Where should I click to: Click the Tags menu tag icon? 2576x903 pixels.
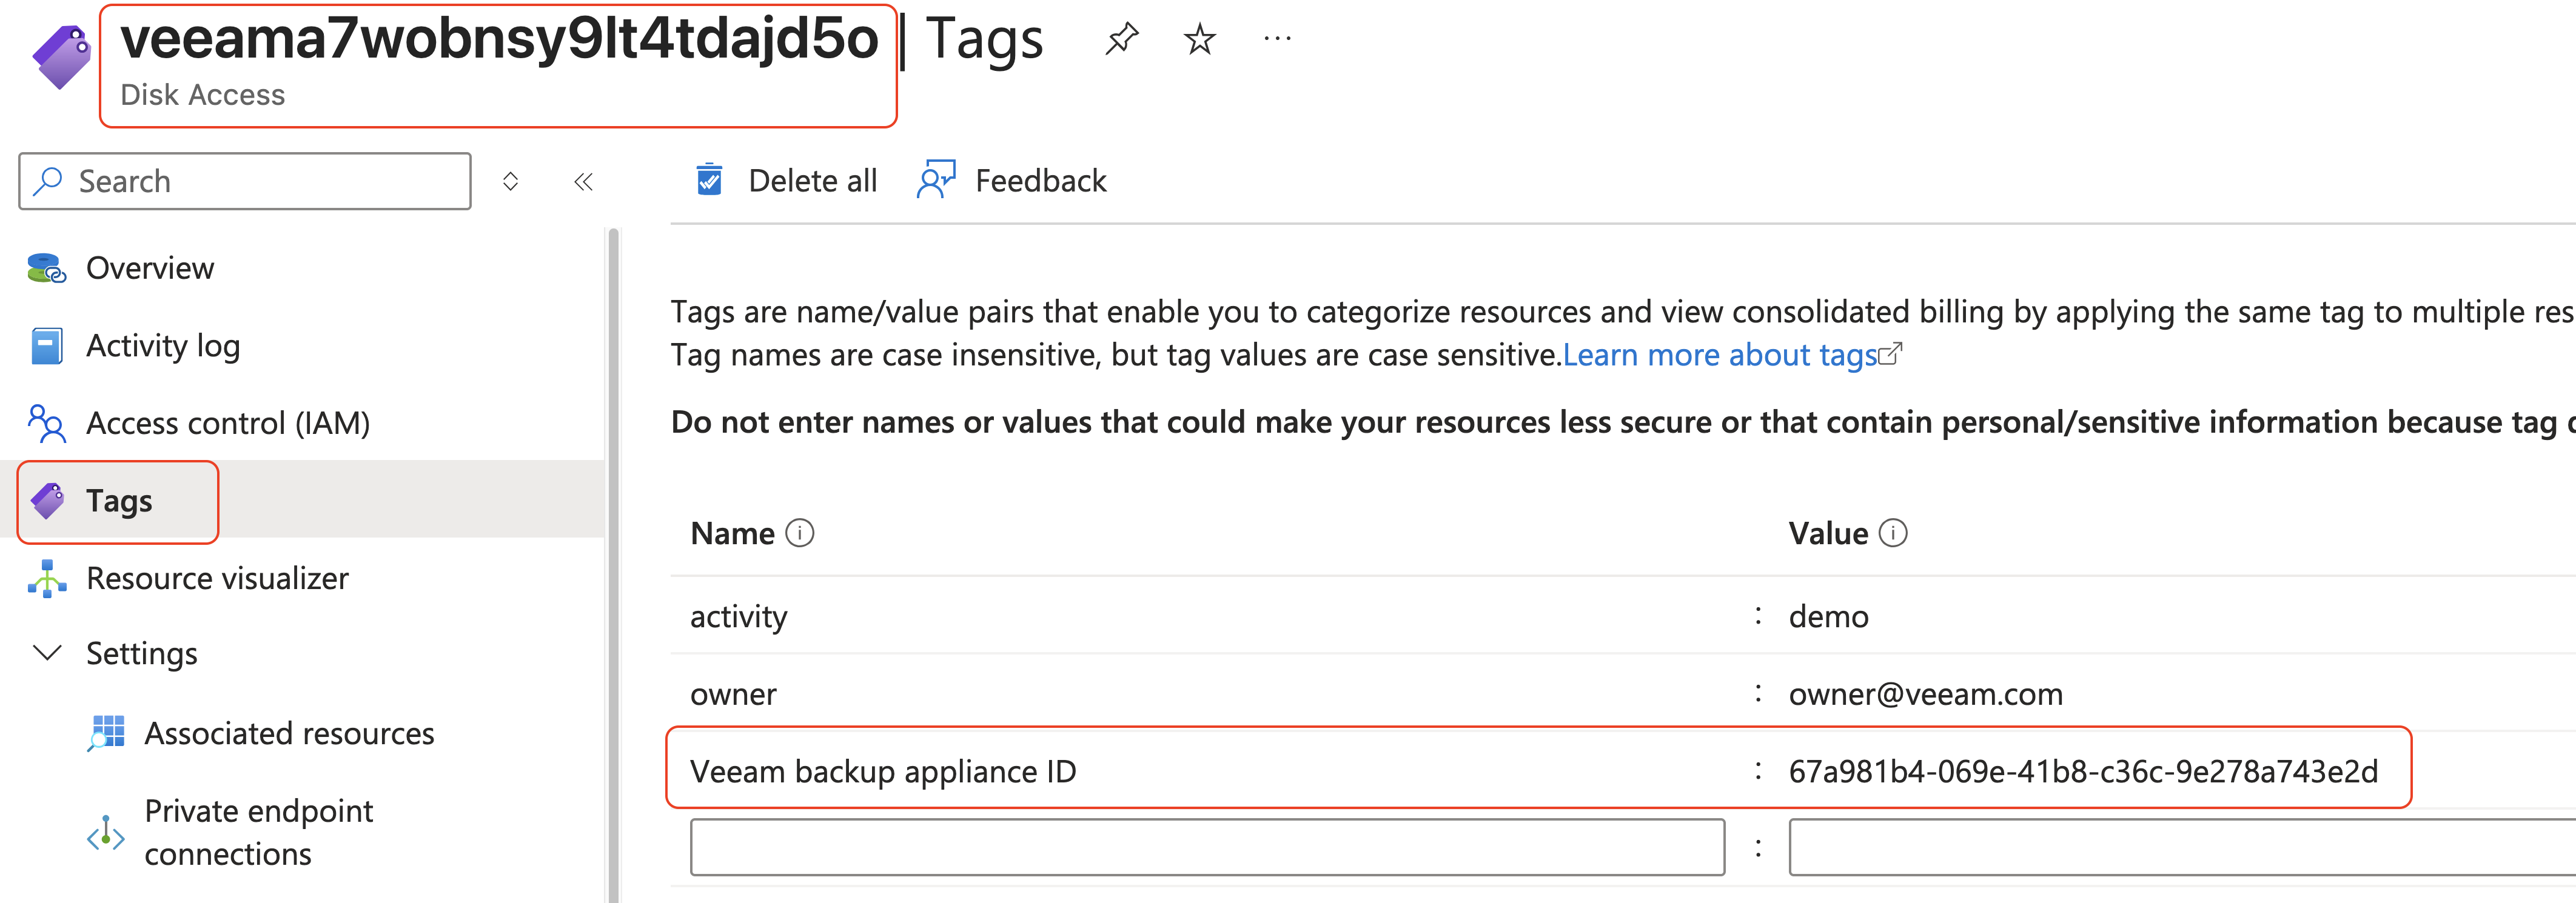47,501
